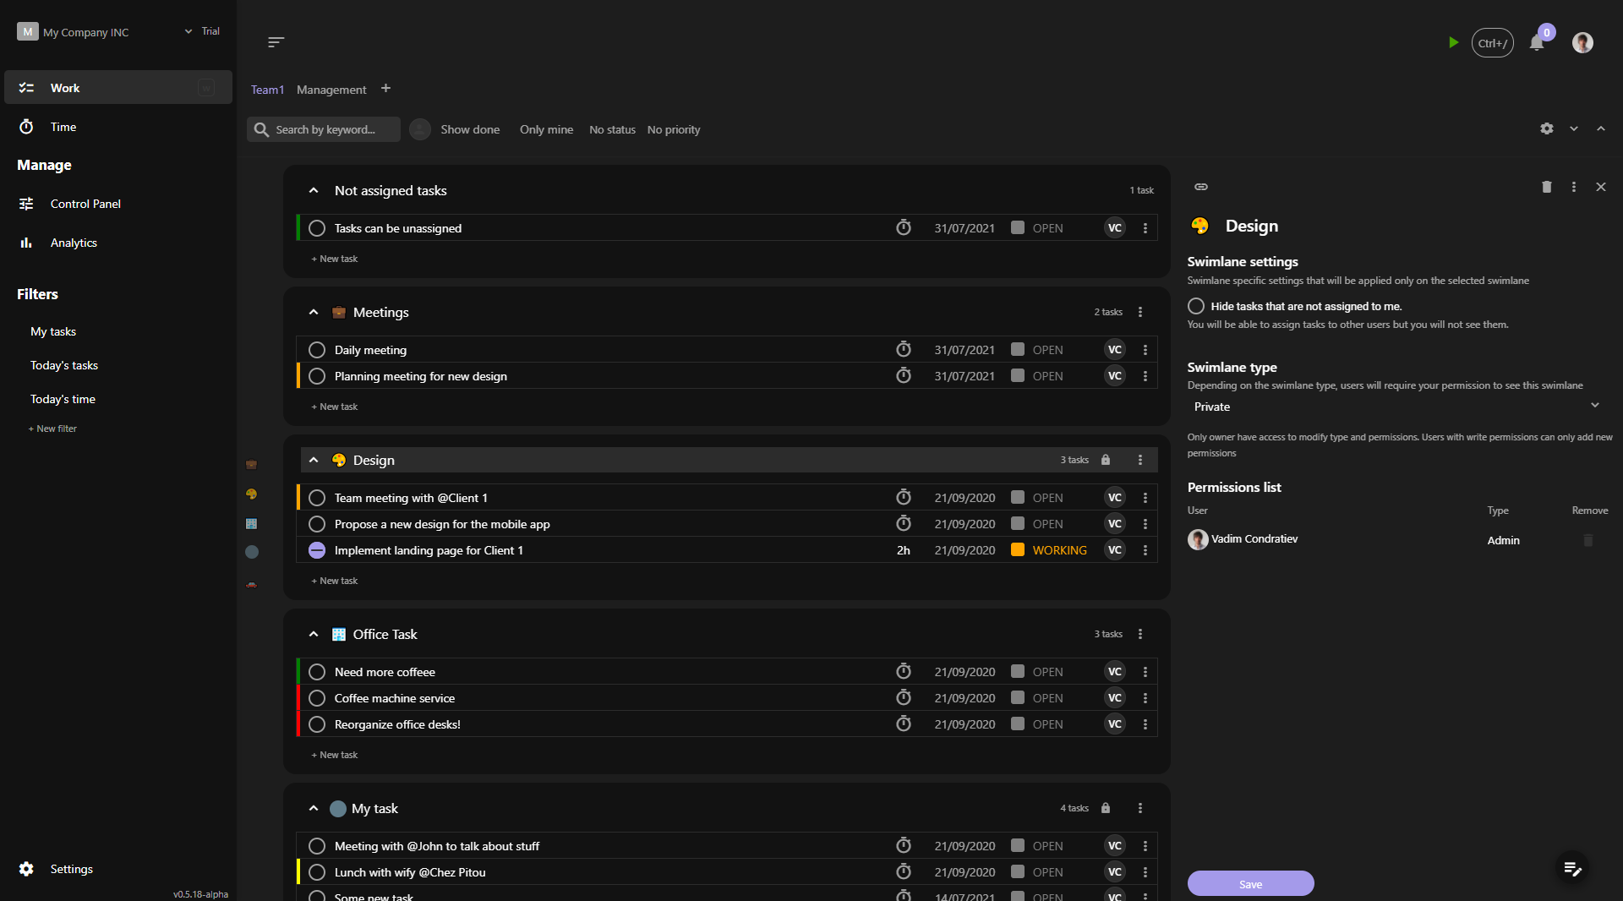1623x901 pixels.
Task: Close the Design swimlane panel
Action: 1601,187
